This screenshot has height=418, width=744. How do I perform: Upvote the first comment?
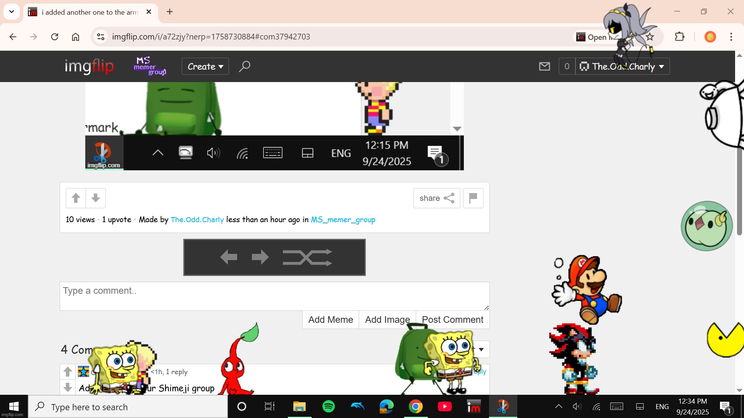(x=68, y=372)
